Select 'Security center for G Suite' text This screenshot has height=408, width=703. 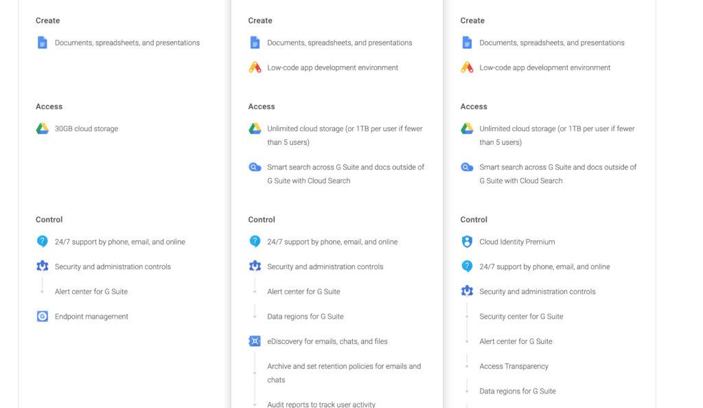pyautogui.click(x=521, y=317)
